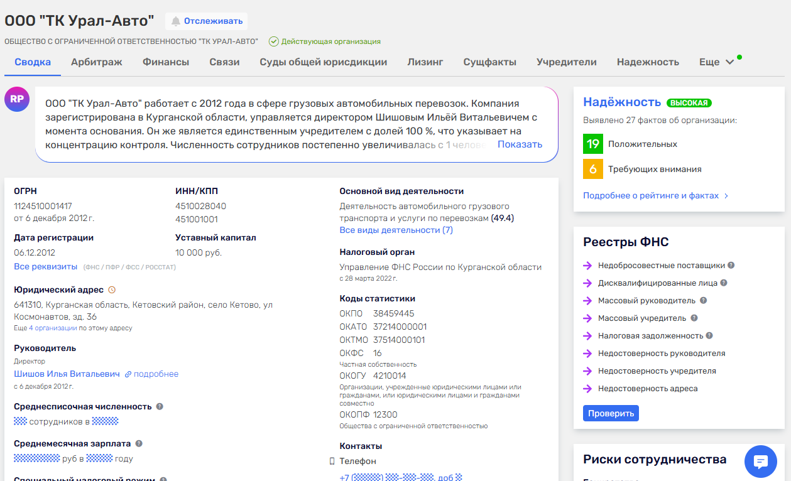Click the Риски сотрудничества heading
This screenshot has height=481, width=791.
click(655, 460)
